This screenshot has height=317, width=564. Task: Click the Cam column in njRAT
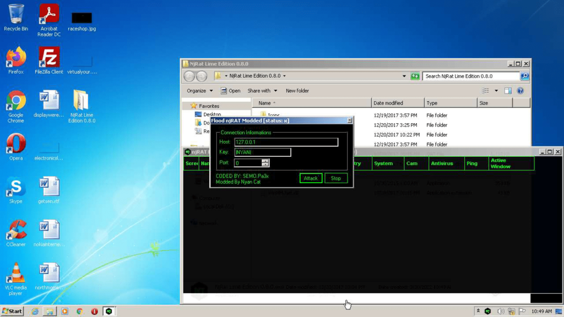pos(416,163)
